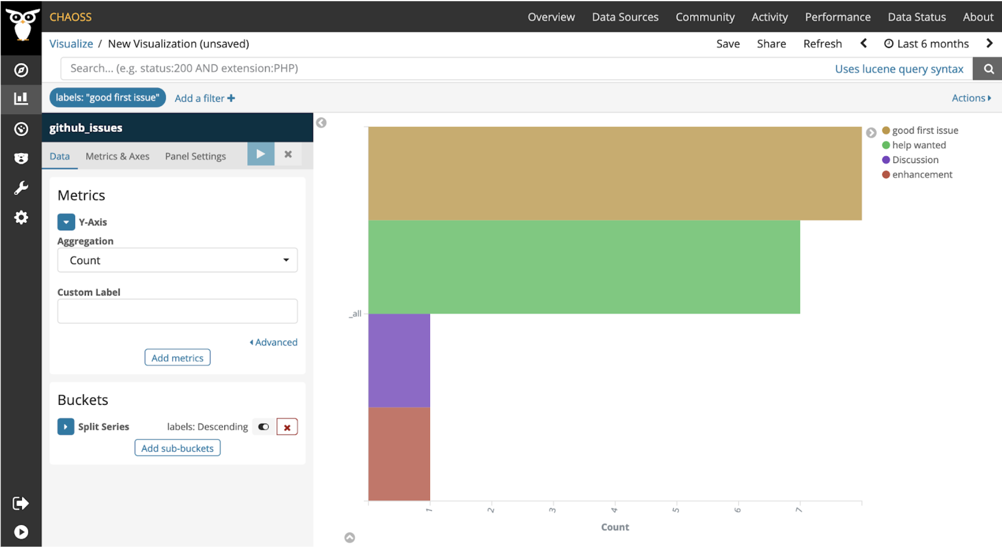Image resolution: width=1002 pixels, height=548 pixels.
Task: Toggle the legend with arrow icon
Action: 871,132
